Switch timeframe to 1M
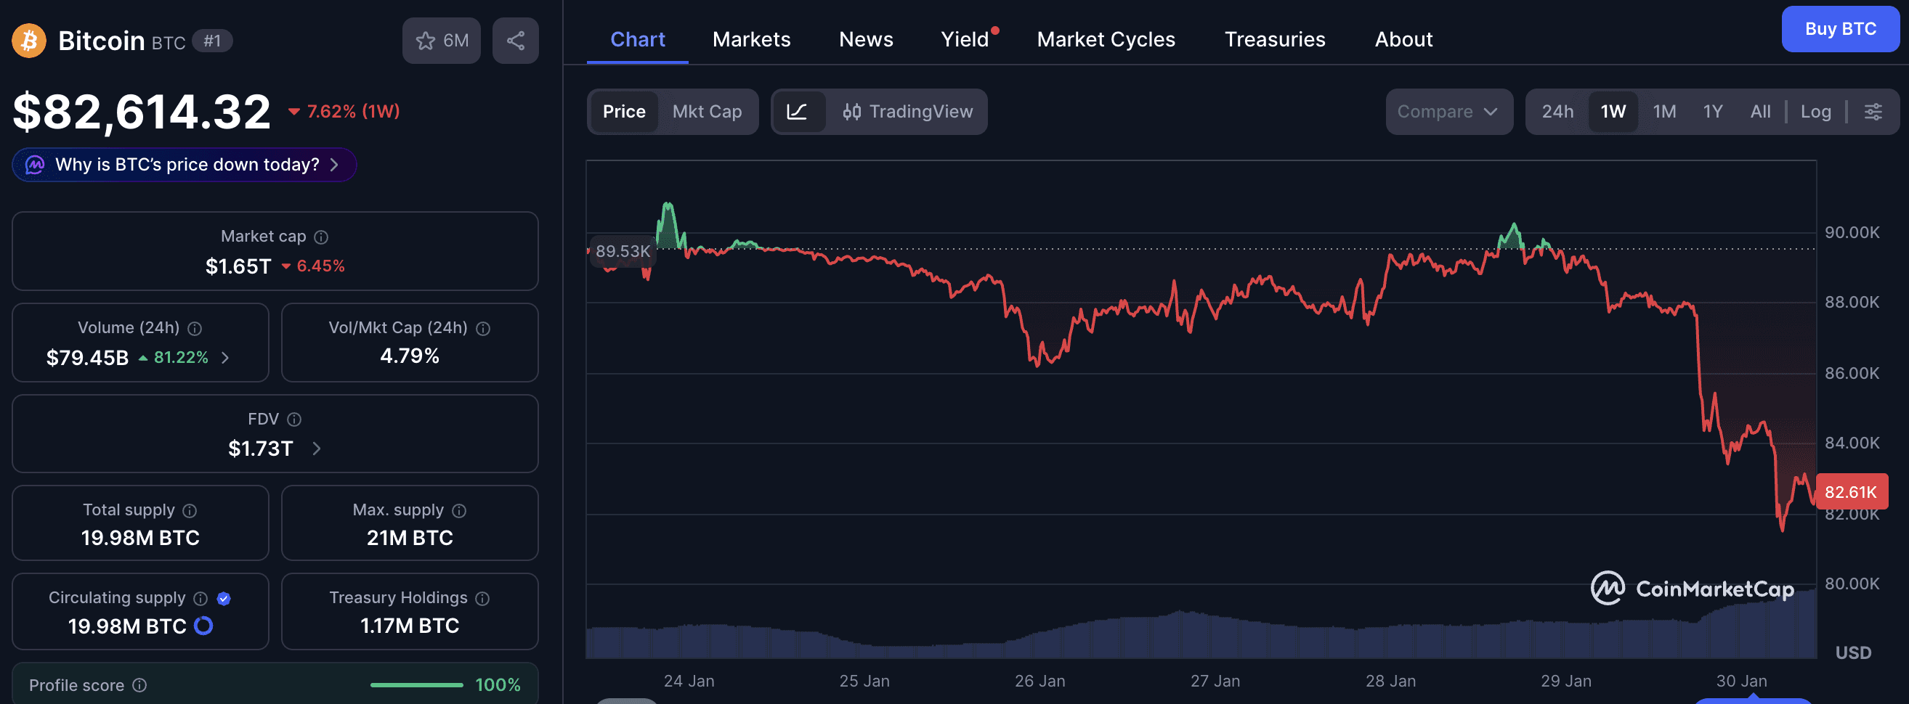 [1664, 111]
